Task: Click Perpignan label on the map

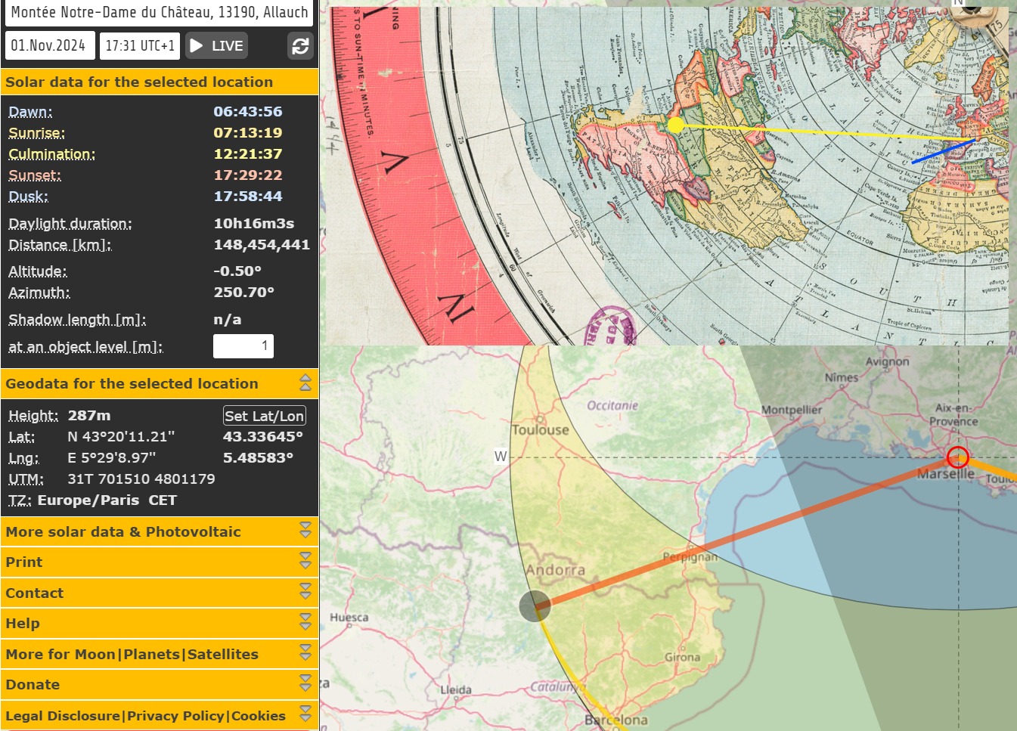Action: pos(690,557)
